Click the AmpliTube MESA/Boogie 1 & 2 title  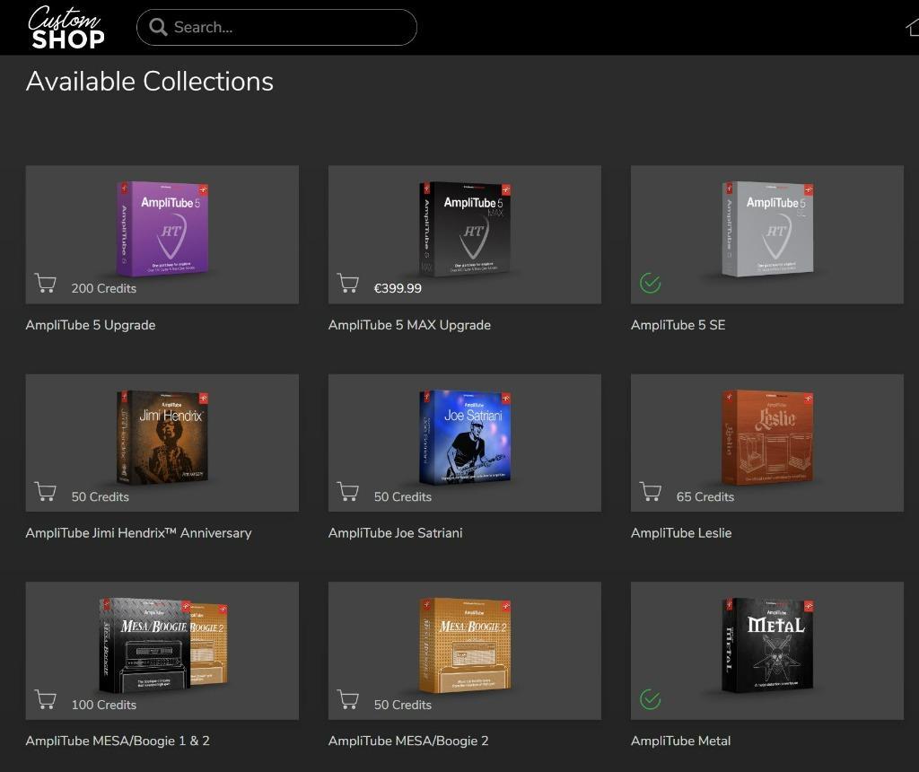click(x=118, y=741)
